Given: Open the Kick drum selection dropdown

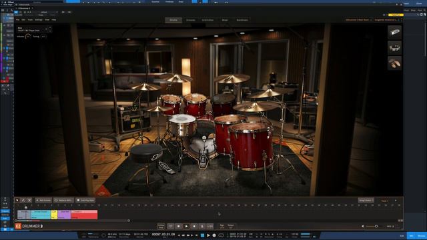Looking at the screenshot, I should [33, 29].
